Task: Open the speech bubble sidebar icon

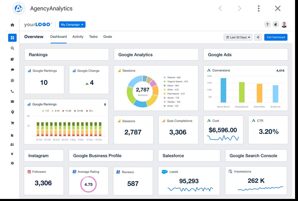Action: pyautogui.click(x=12, y=70)
